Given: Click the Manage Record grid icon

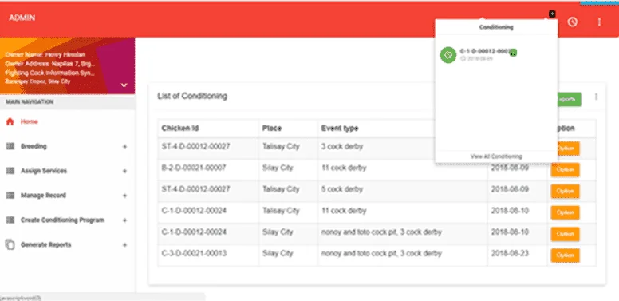Looking at the screenshot, I should [10, 195].
